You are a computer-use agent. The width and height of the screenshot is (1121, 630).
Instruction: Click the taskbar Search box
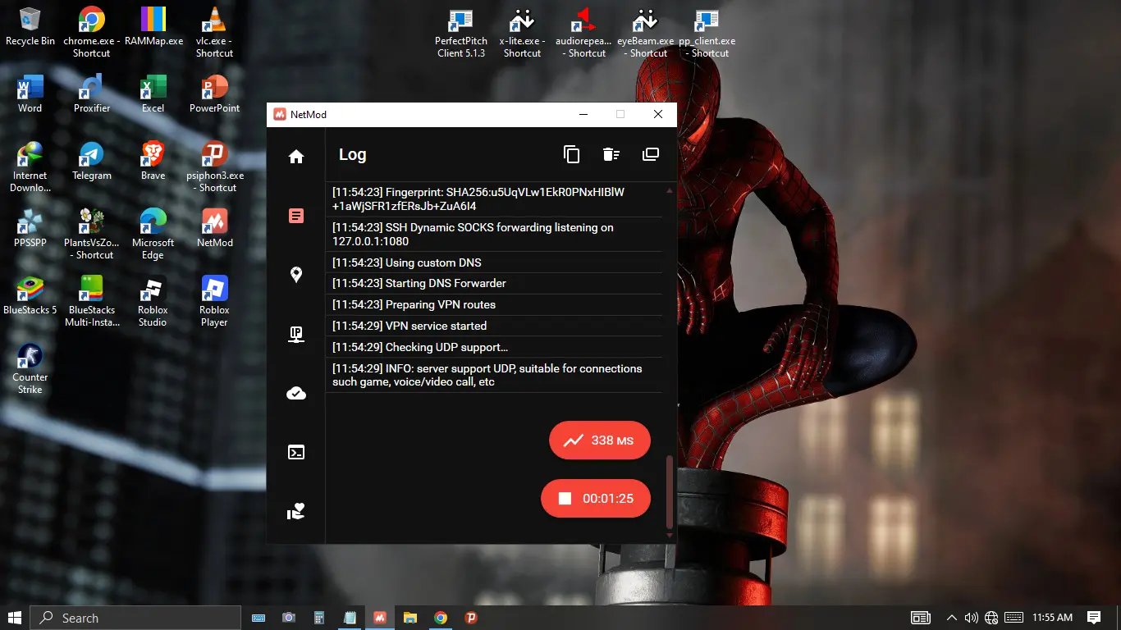pyautogui.click(x=135, y=618)
